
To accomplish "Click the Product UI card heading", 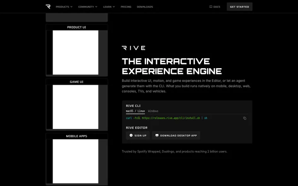I will [77, 27].
